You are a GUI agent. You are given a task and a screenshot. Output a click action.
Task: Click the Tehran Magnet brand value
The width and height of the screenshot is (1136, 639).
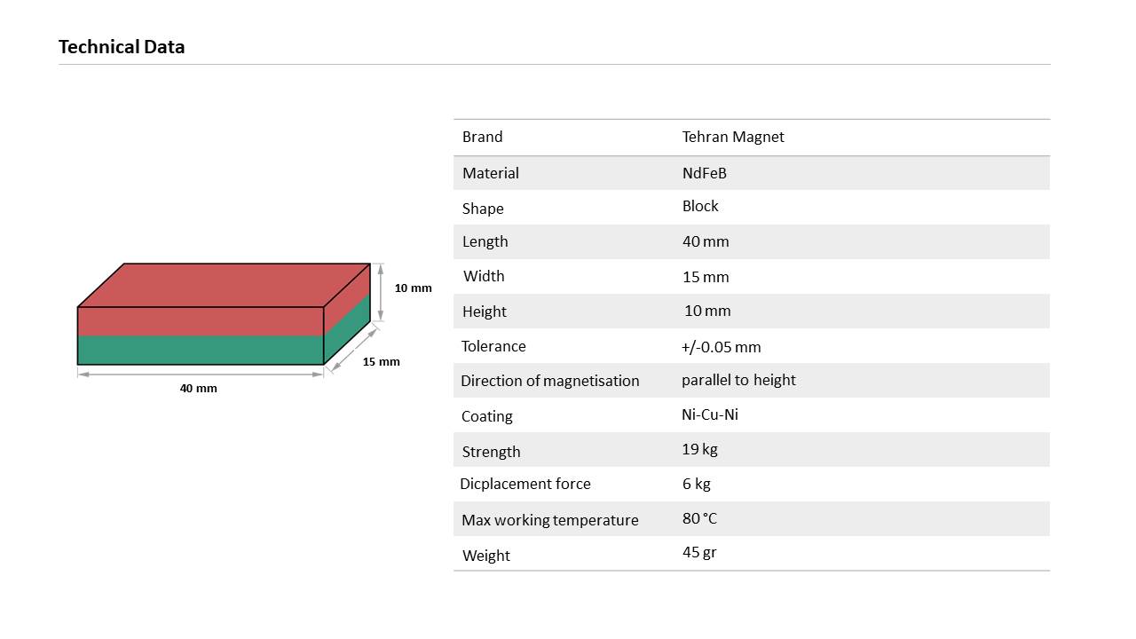733,137
